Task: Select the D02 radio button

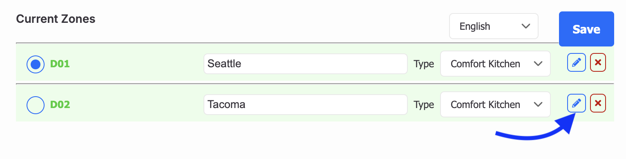Action: tap(36, 105)
